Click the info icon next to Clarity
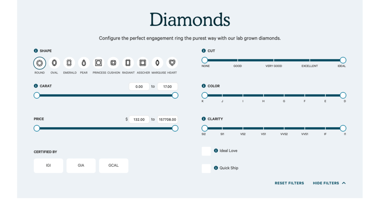The width and height of the screenshot is (379, 205). [204, 119]
